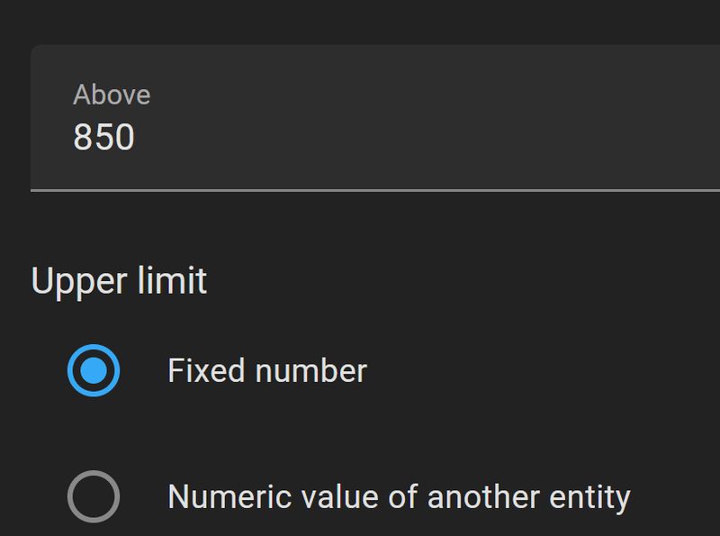Pick the first Upper limit option
Screen dimensions: 720x536
tap(94, 370)
